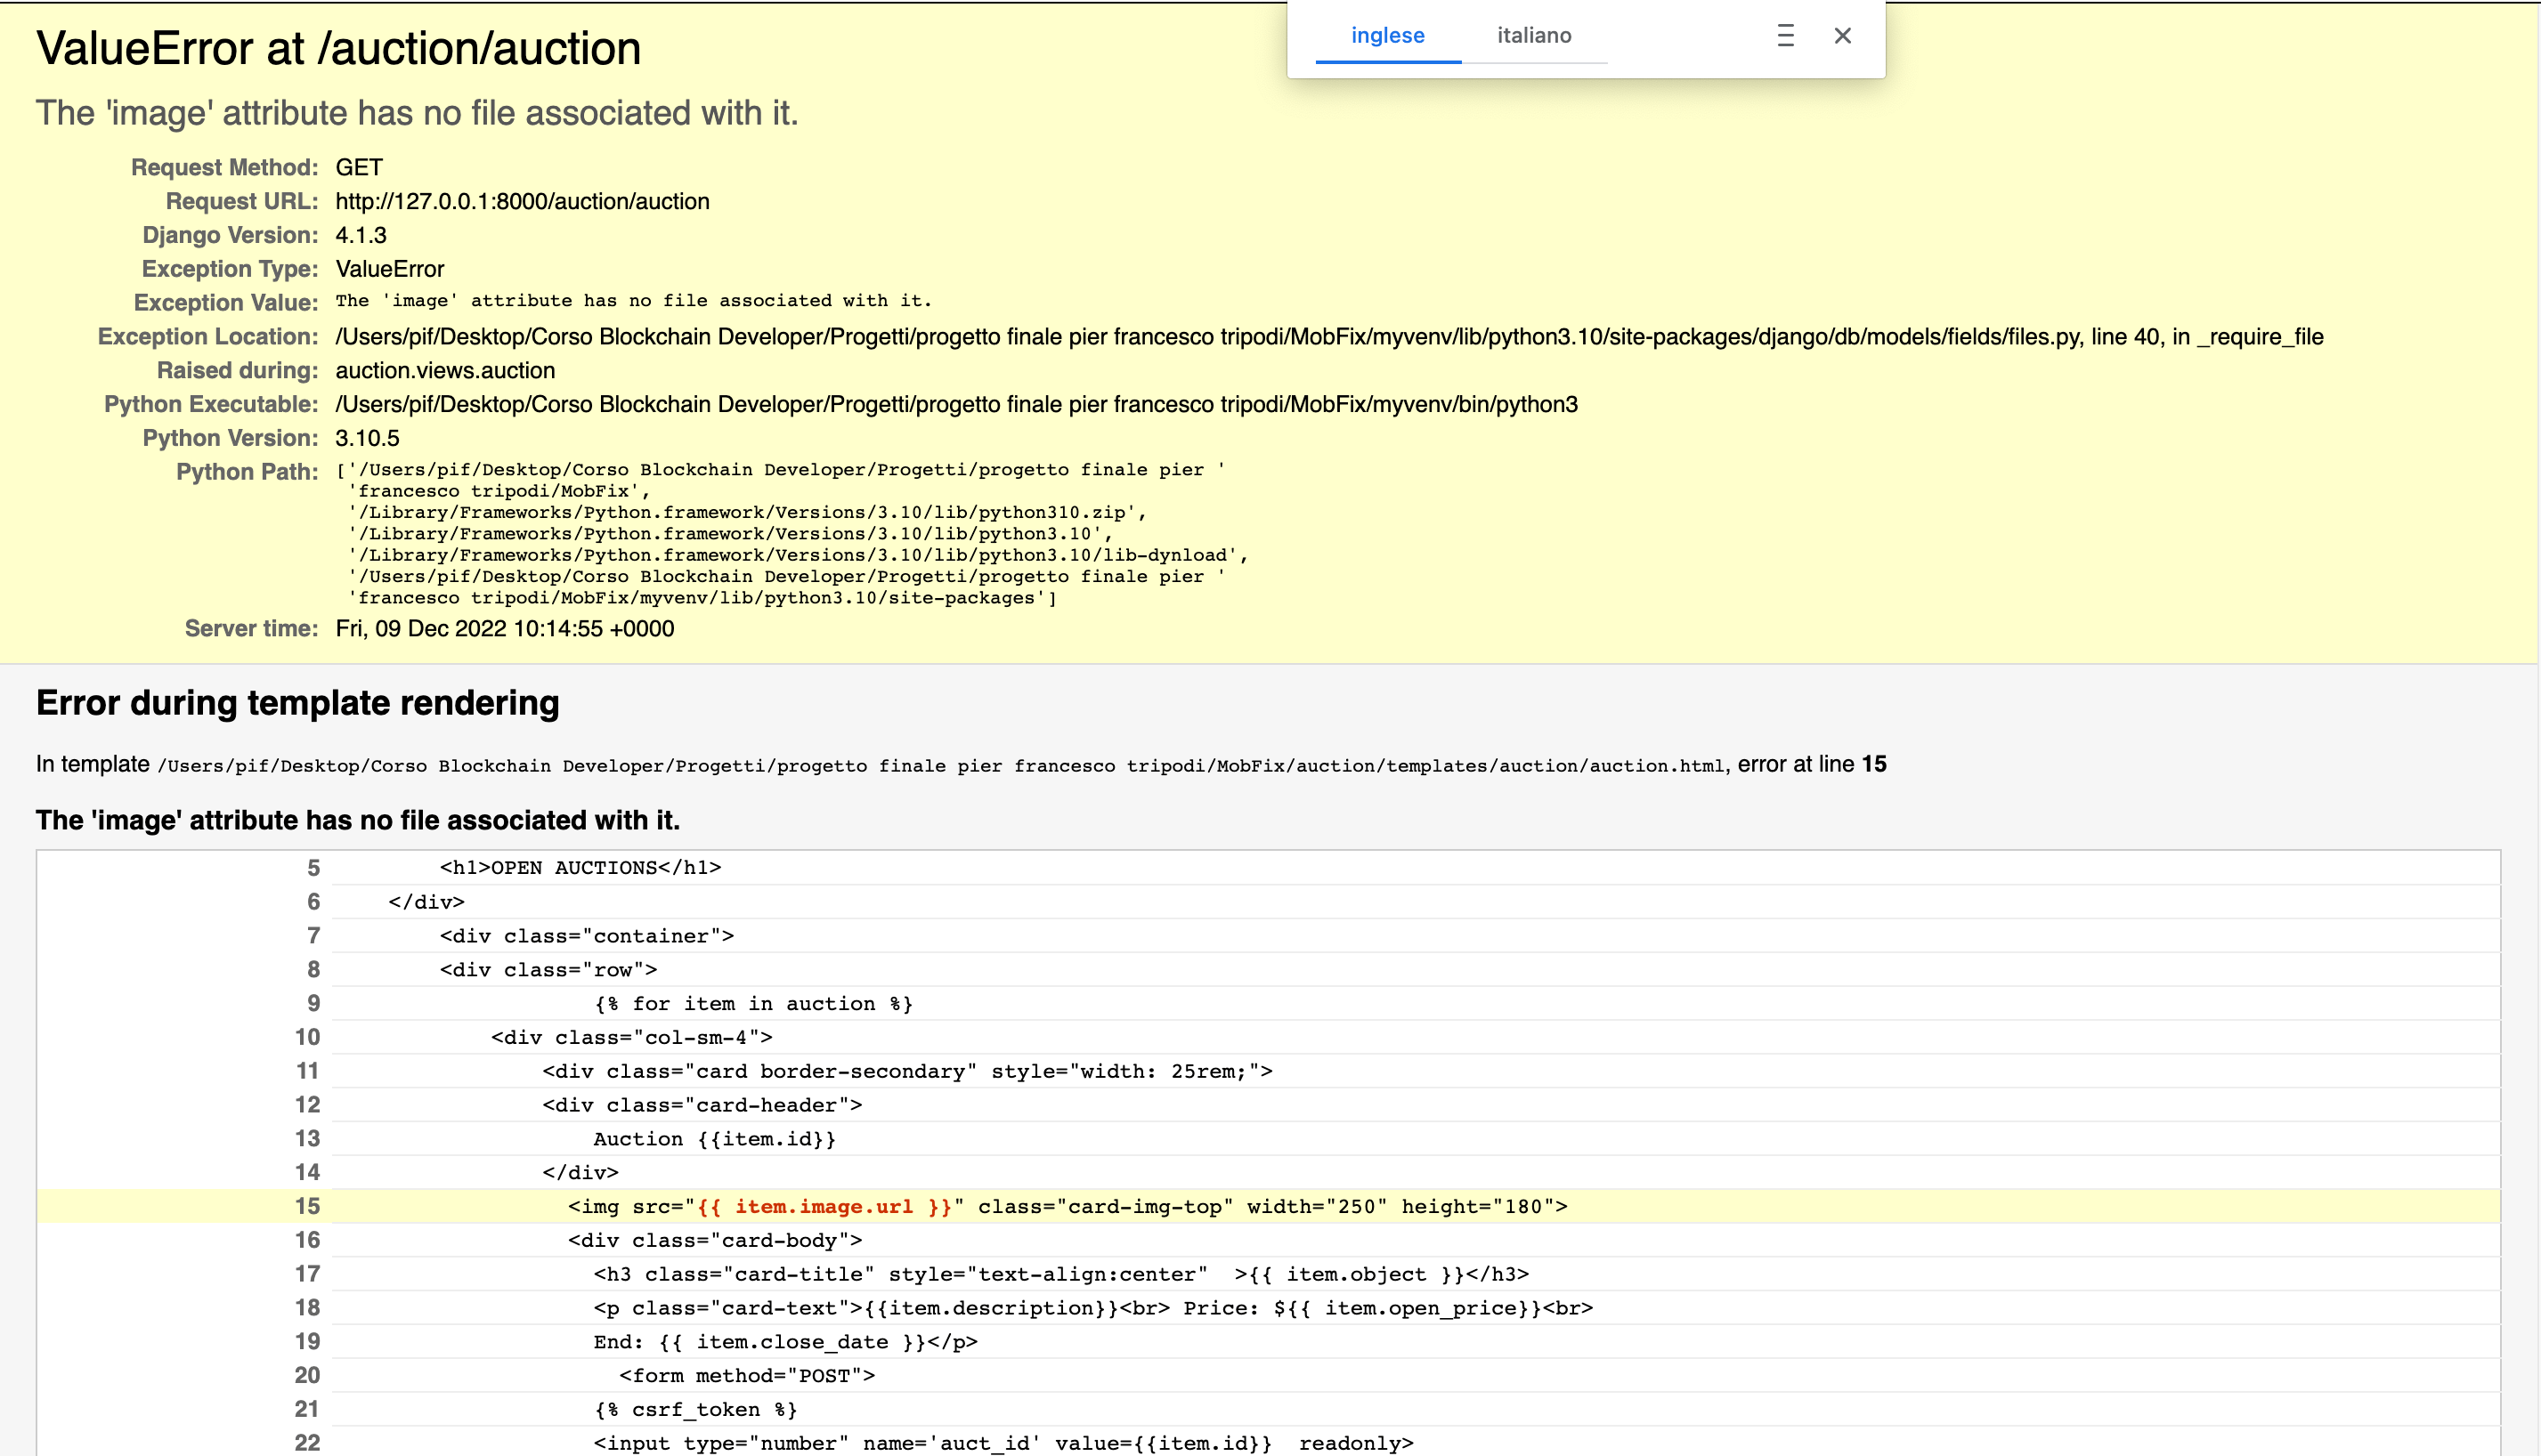
Task: Click the ValueError at /auction/auction heading
Action: coord(338,47)
